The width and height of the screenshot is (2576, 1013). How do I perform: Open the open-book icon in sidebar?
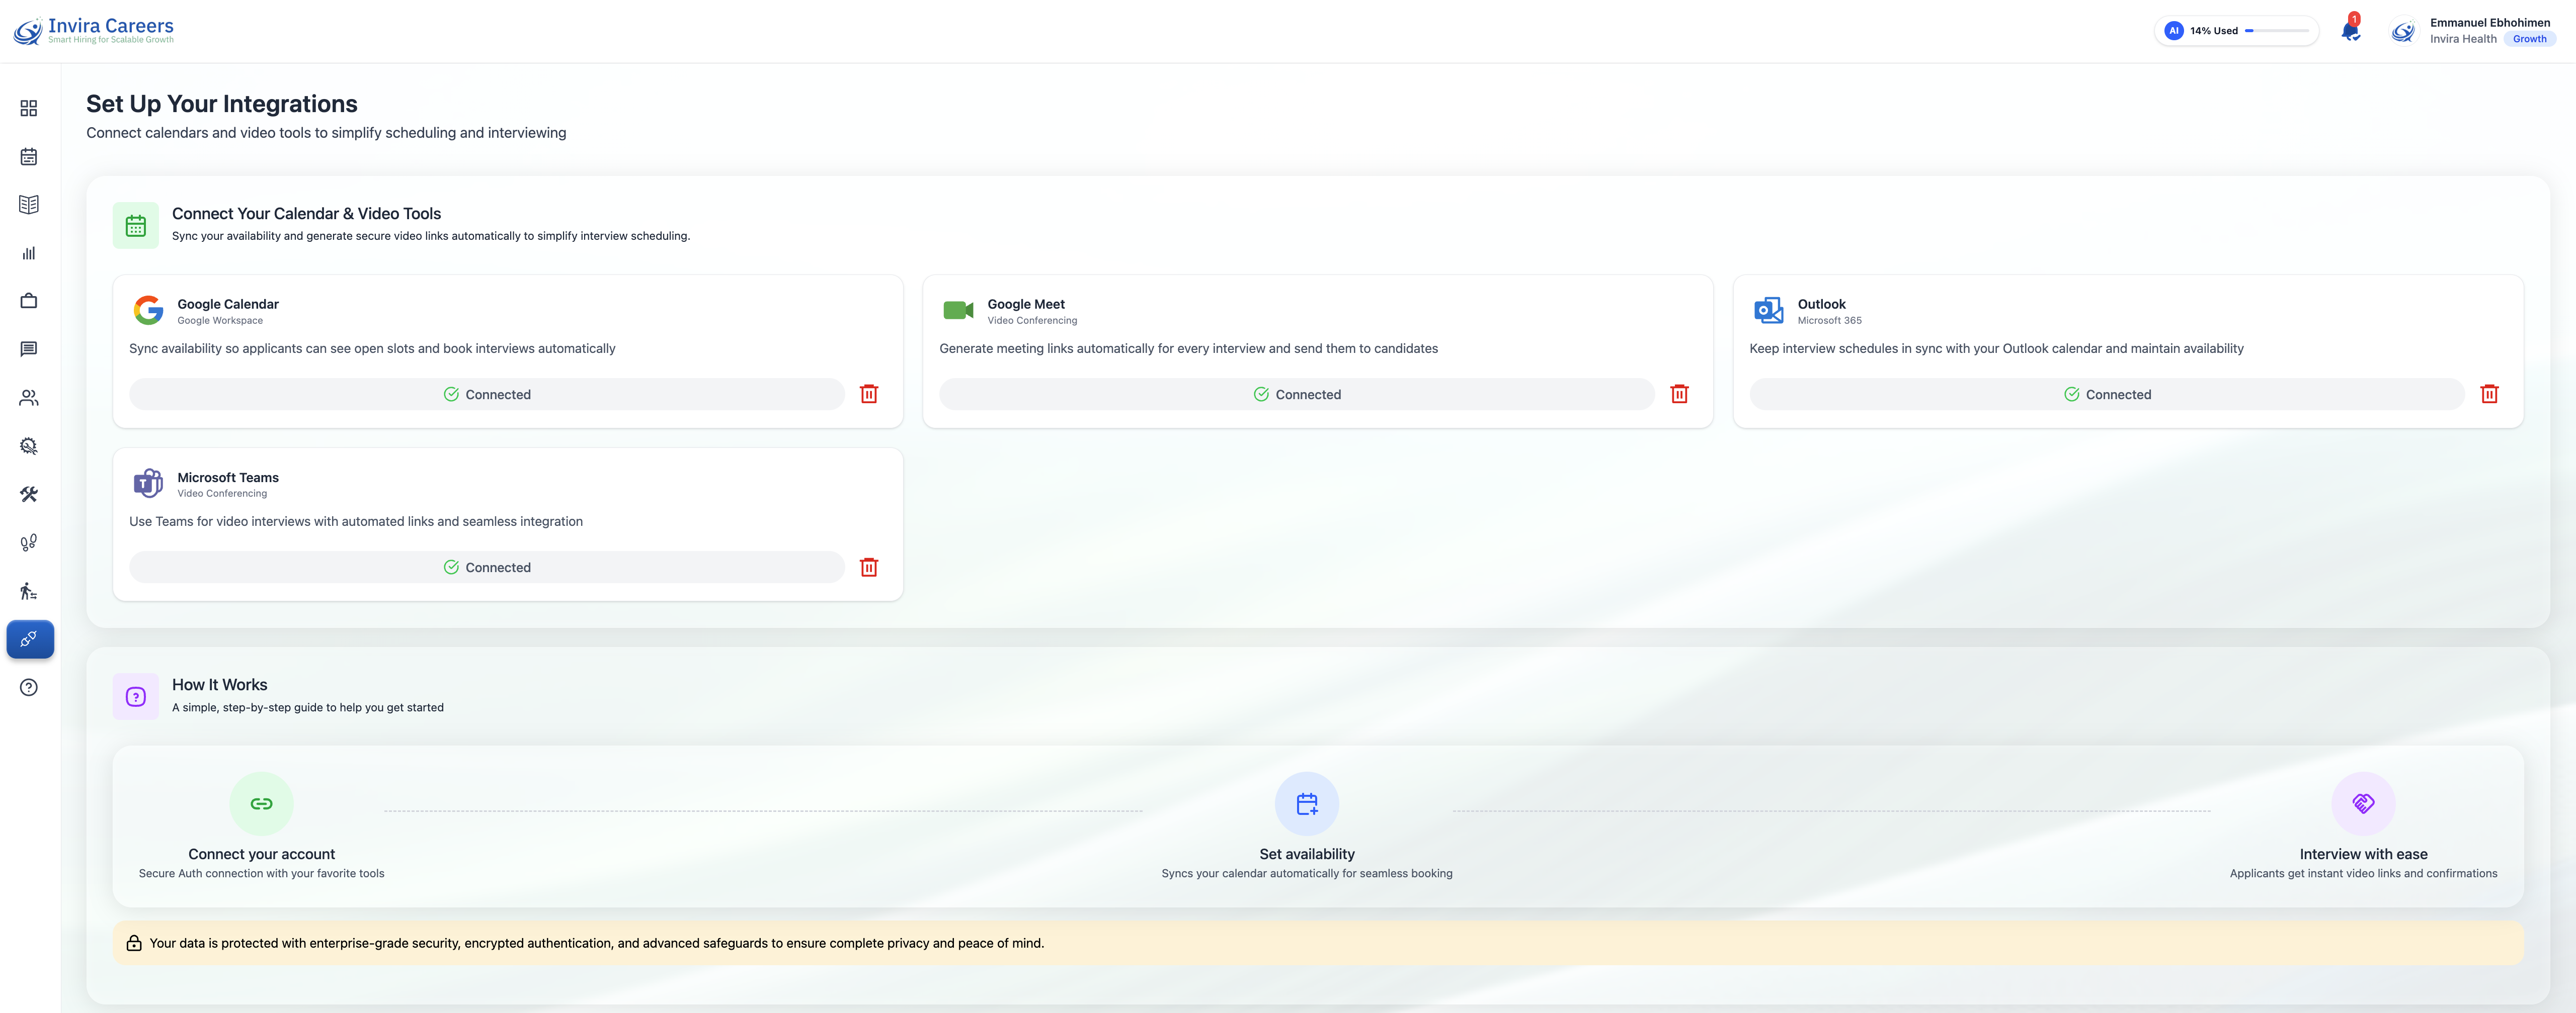[x=29, y=205]
